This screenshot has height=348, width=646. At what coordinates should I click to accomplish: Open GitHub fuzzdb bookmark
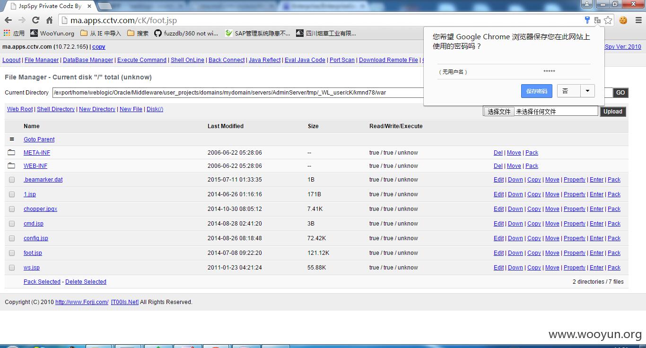pos(186,33)
